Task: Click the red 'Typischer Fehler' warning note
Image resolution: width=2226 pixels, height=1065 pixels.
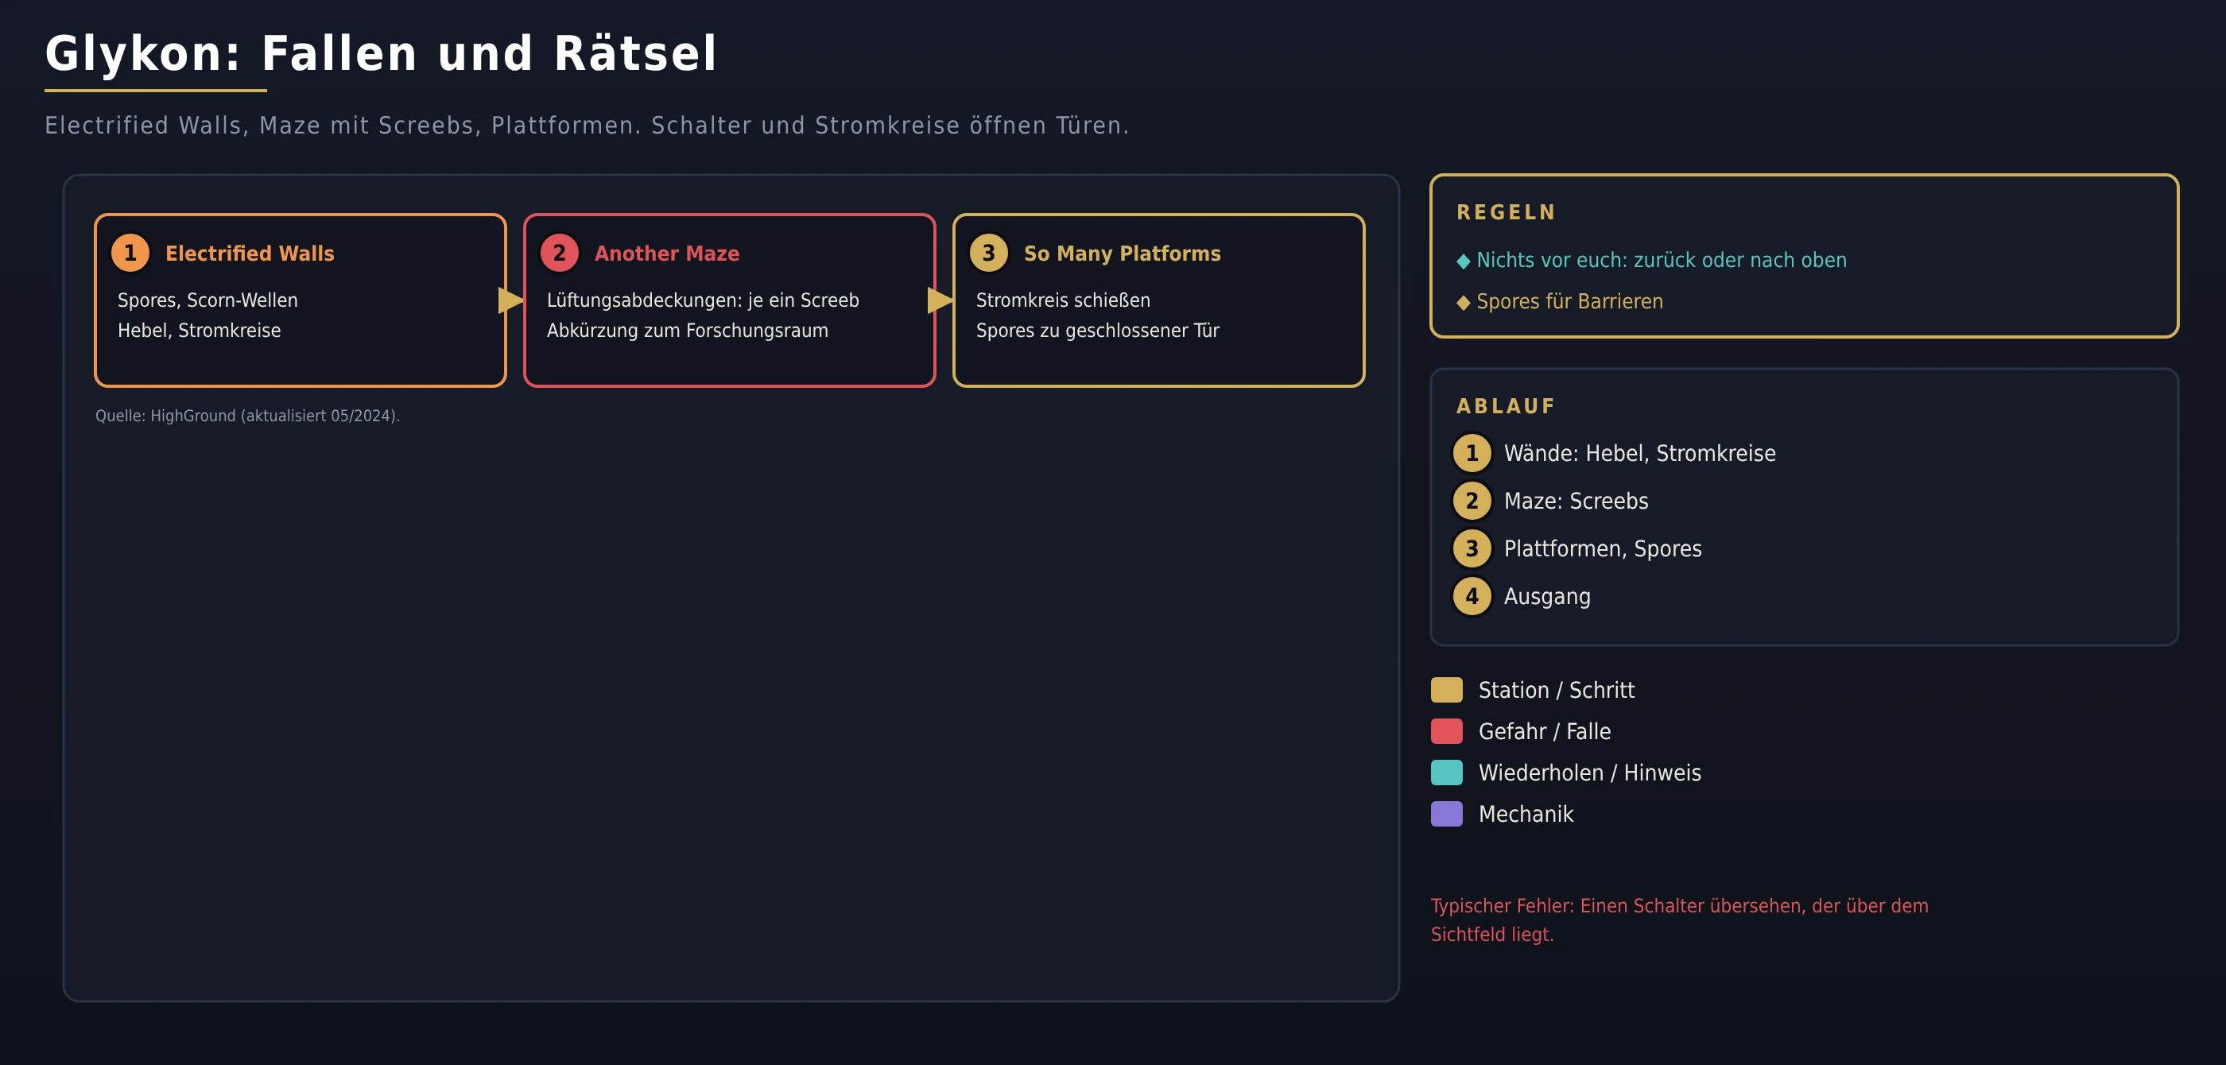Action: [x=1679, y=920]
